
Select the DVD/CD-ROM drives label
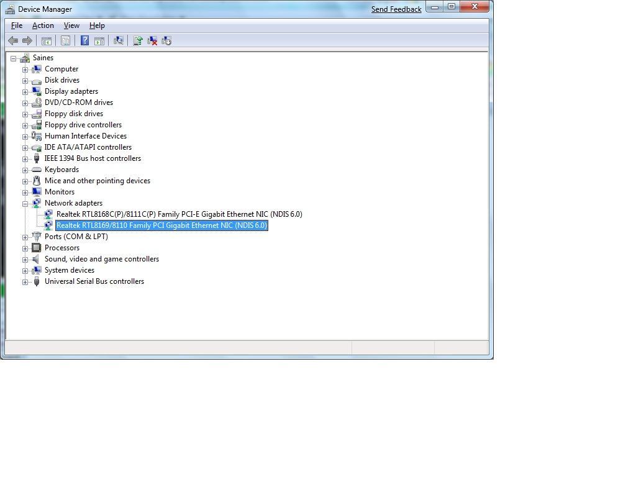(x=79, y=102)
